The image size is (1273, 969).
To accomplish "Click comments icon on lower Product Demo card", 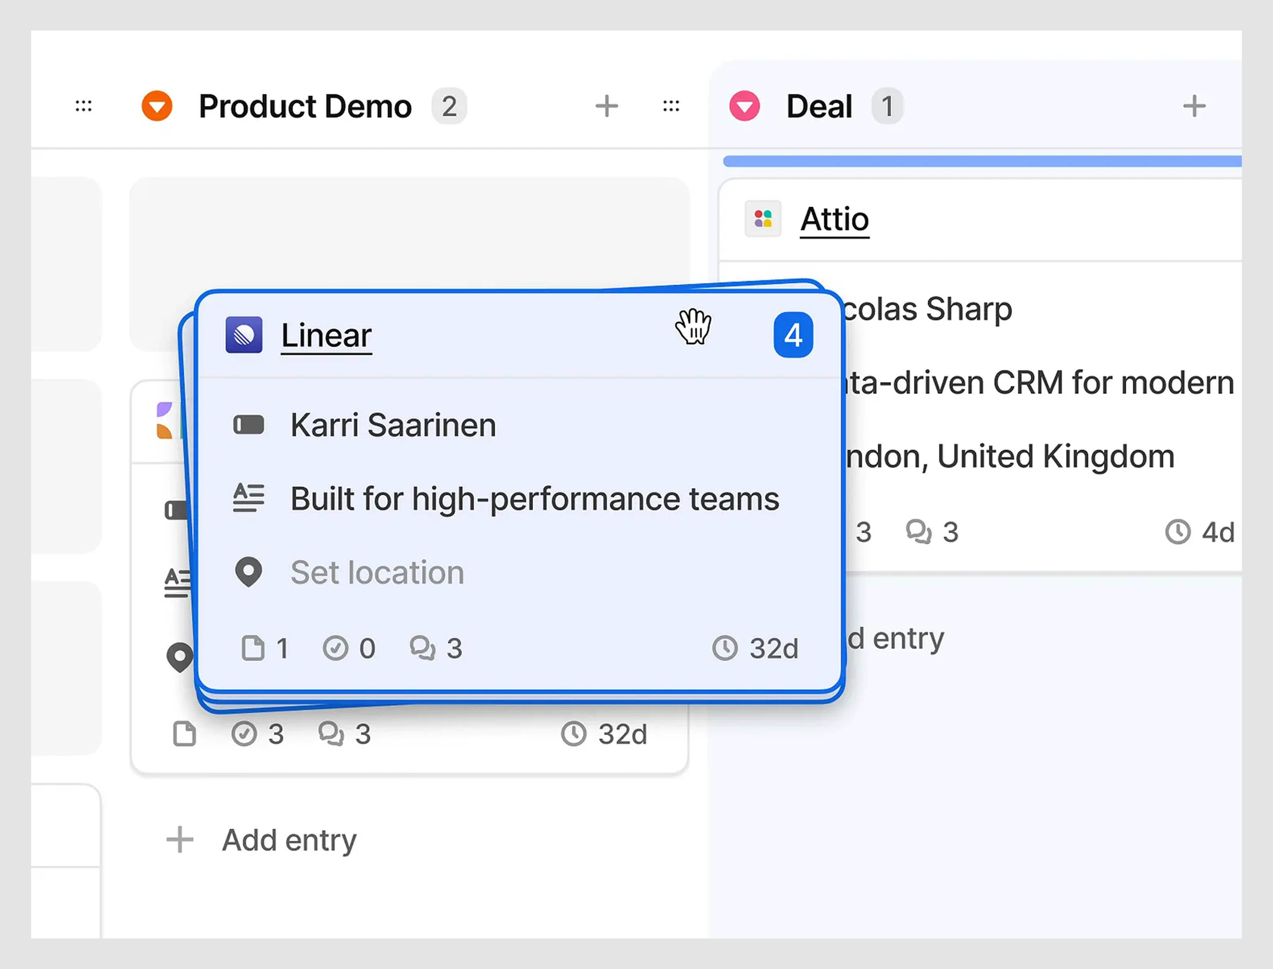I will point(331,734).
